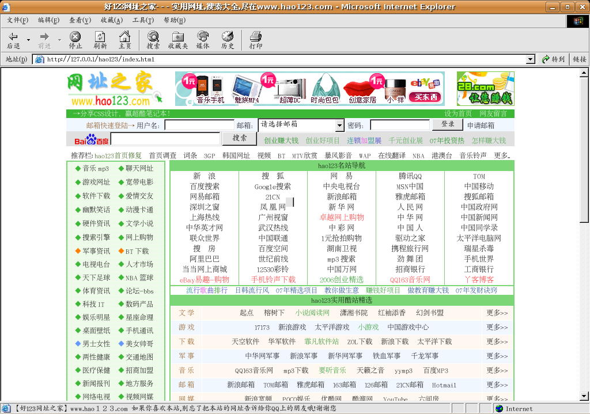The height and width of the screenshot is (414, 590).
Task: Click the 登录 login button
Action: (447, 124)
